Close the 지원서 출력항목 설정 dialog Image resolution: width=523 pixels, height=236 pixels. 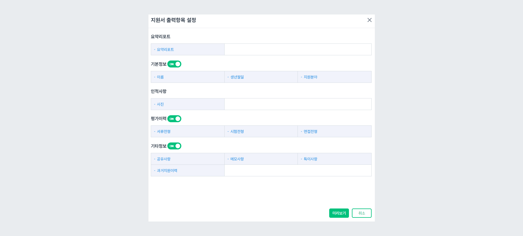[369, 20]
